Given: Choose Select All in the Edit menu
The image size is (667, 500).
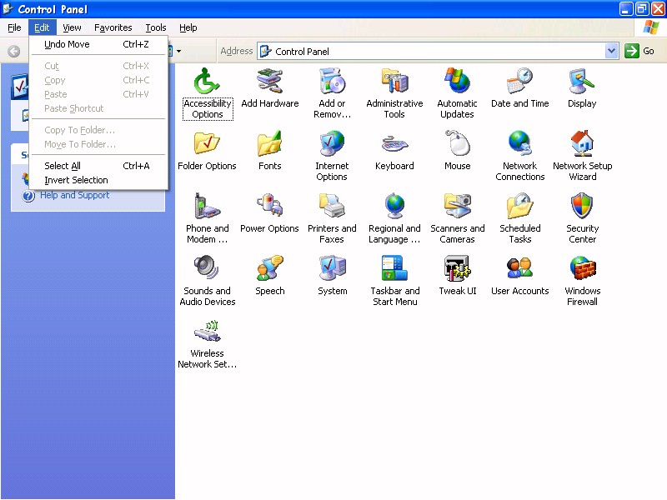Looking at the screenshot, I should tap(98, 166).
